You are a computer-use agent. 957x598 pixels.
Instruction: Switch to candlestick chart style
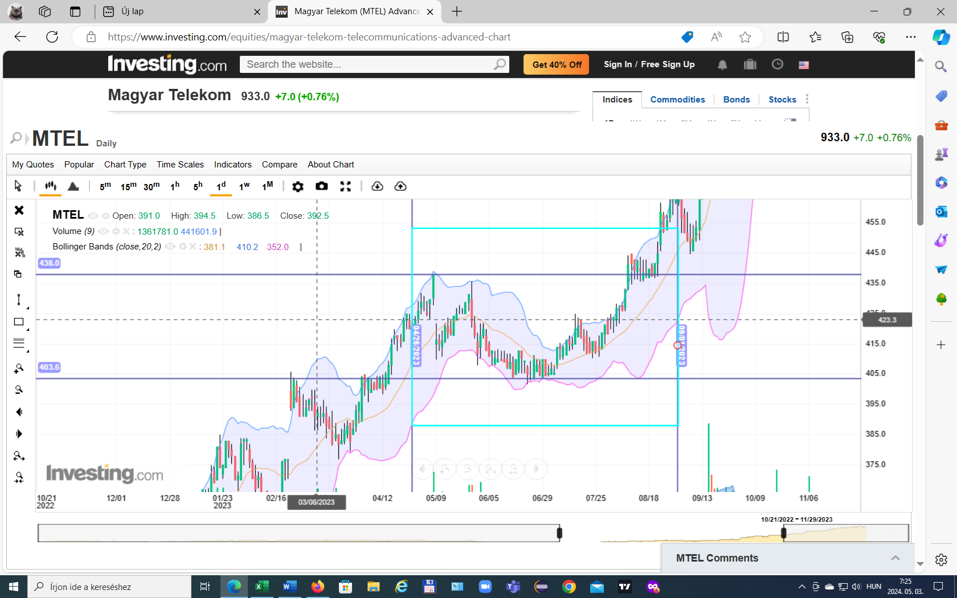[51, 186]
